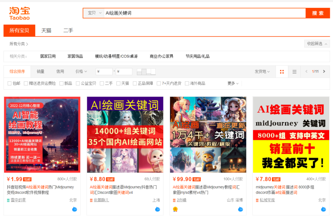Open 居家日用 related category
Image resolution: width=333 pixels, height=217 pixels.
pos(48,56)
